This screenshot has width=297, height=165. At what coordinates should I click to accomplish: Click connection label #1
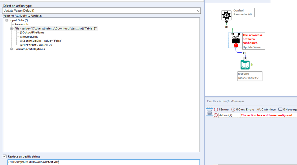227,27
